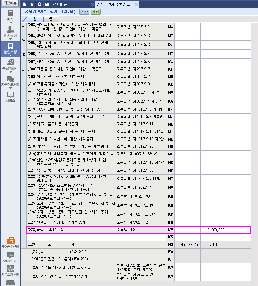258x286 pixels.
Task: Click (231)공제감면세액 총계 row
Action: pos(136,259)
